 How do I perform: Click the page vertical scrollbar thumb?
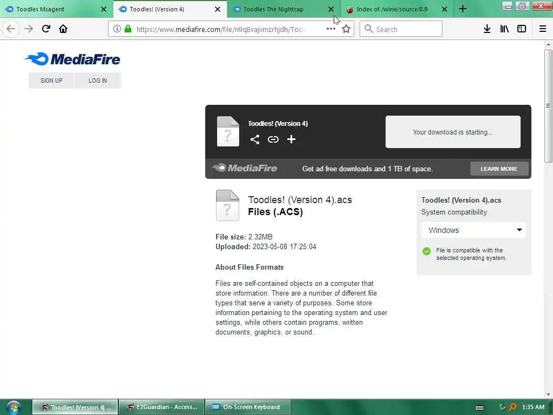coord(548,106)
